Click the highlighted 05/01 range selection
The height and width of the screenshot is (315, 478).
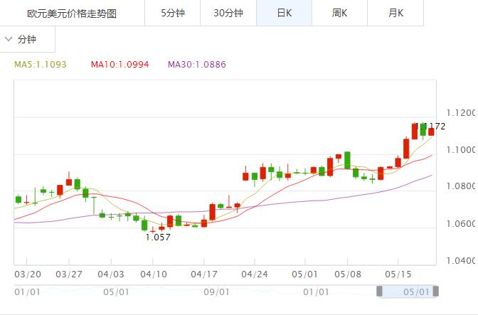[408, 292]
